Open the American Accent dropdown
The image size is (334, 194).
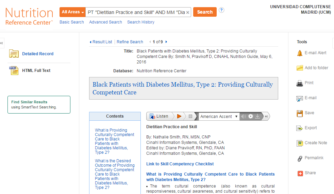219,117
